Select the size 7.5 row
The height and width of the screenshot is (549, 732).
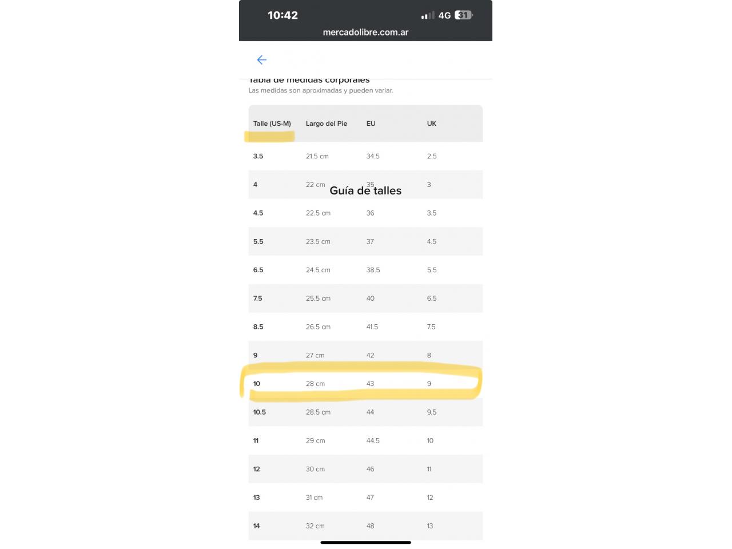pos(365,299)
